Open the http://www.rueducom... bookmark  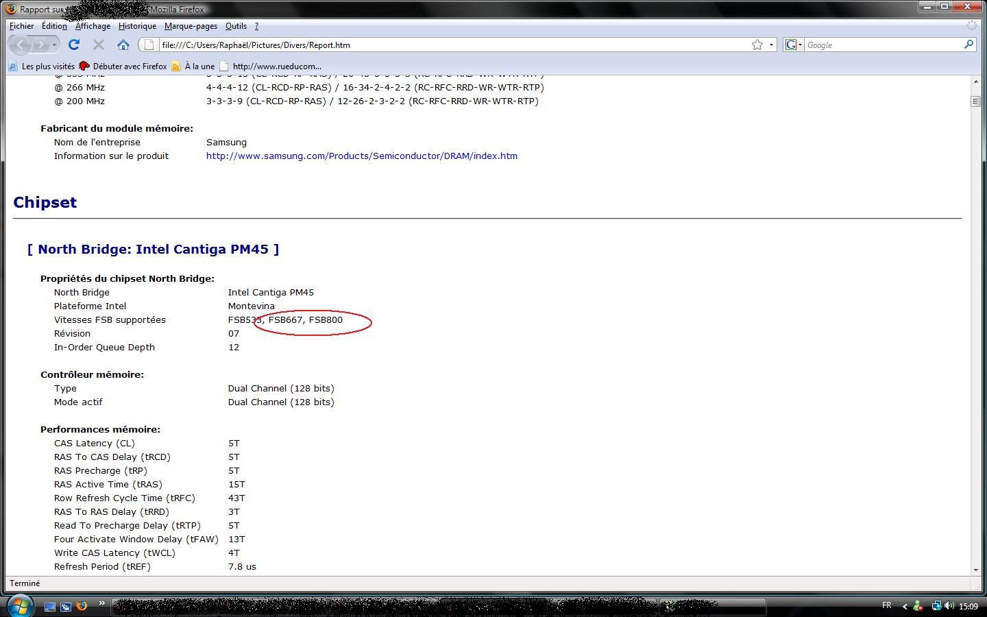point(270,66)
